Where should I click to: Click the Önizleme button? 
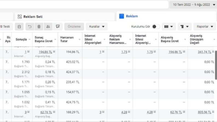pos(74,27)
